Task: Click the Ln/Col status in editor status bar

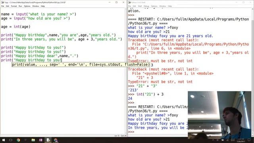Action: click(x=120, y=136)
